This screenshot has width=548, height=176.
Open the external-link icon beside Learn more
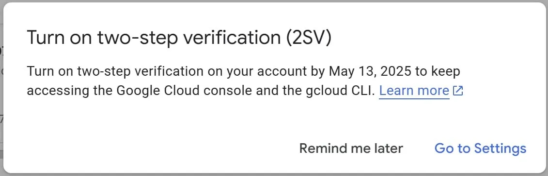click(458, 91)
